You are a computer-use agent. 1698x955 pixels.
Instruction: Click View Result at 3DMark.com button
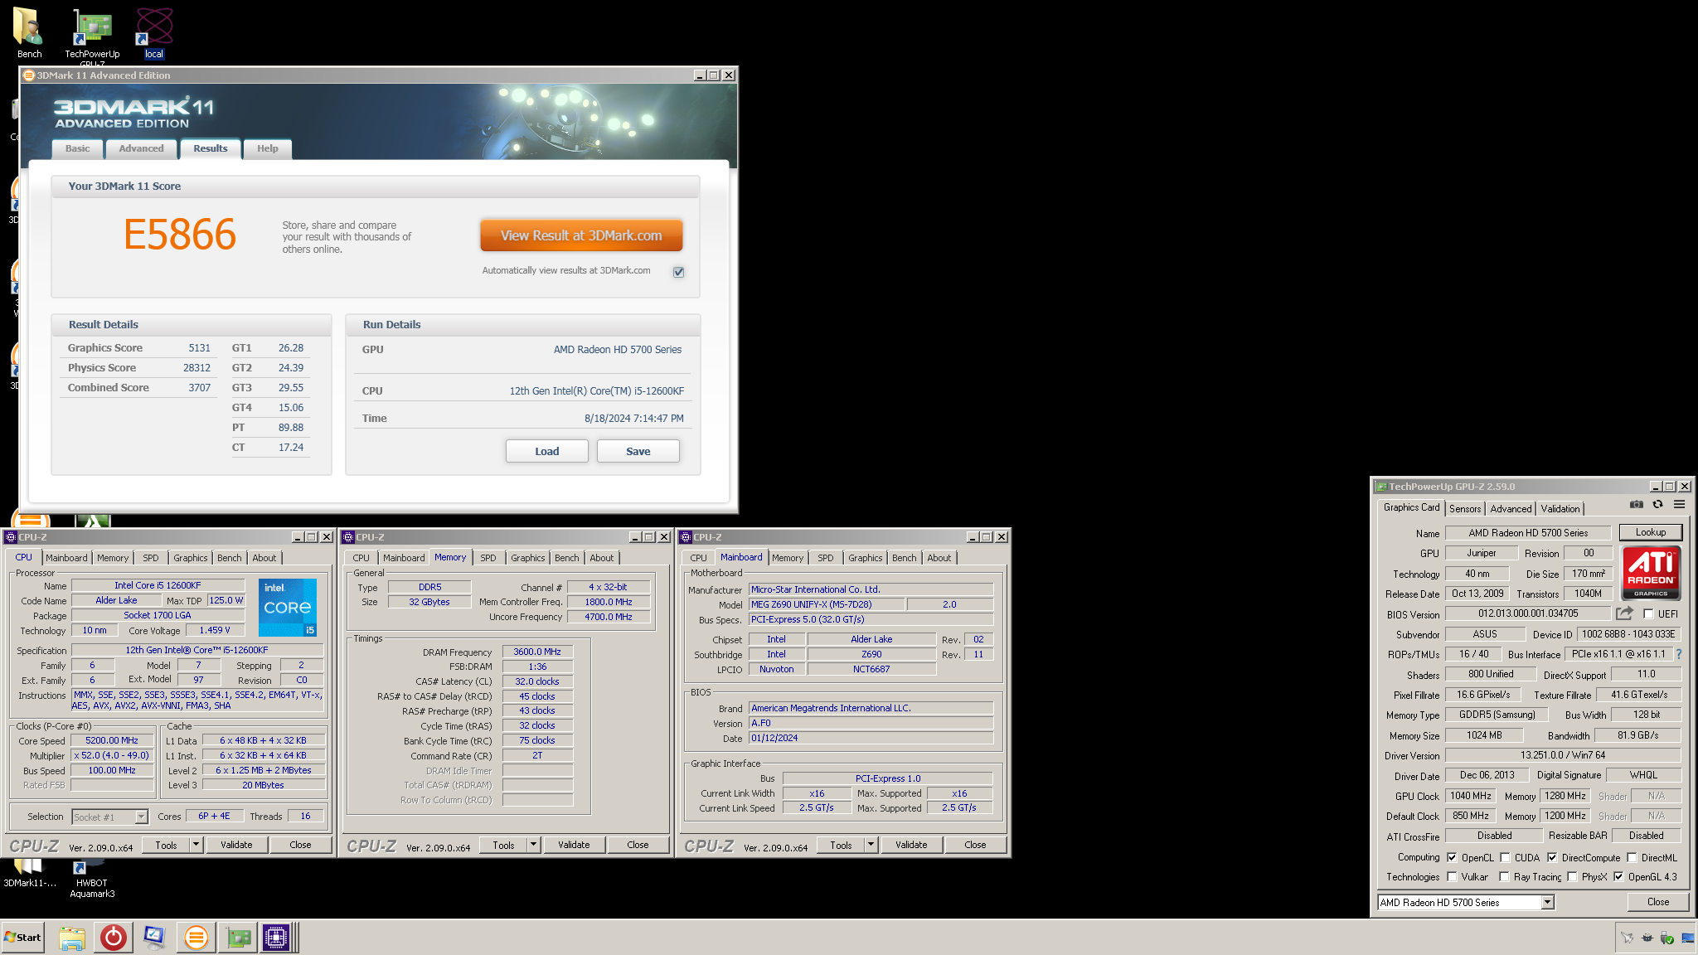pos(581,235)
